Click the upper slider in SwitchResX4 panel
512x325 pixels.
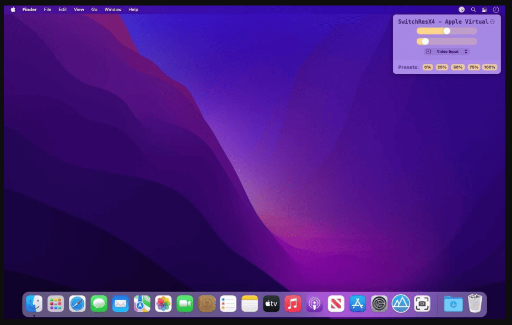point(447,31)
